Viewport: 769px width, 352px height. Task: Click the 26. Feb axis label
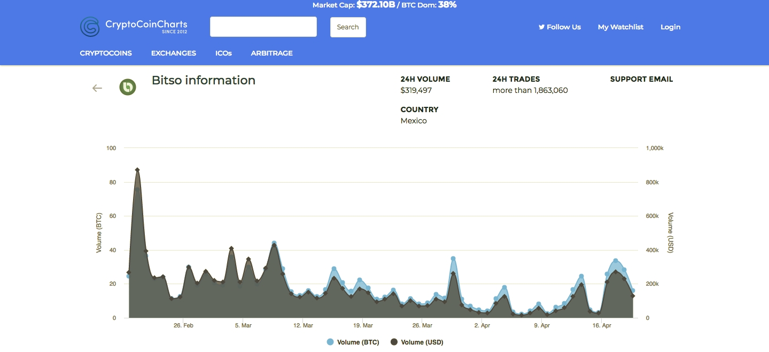183,325
